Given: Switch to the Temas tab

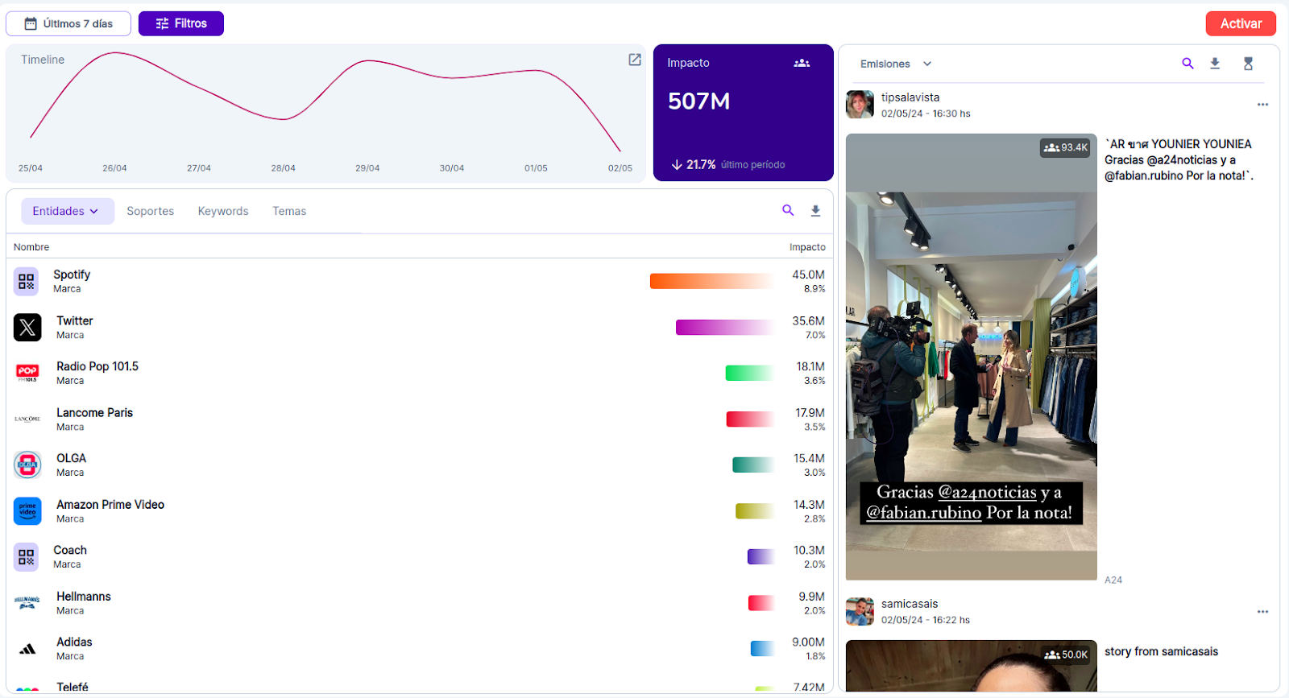Looking at the screenshot, I should [x=289, y=211].
